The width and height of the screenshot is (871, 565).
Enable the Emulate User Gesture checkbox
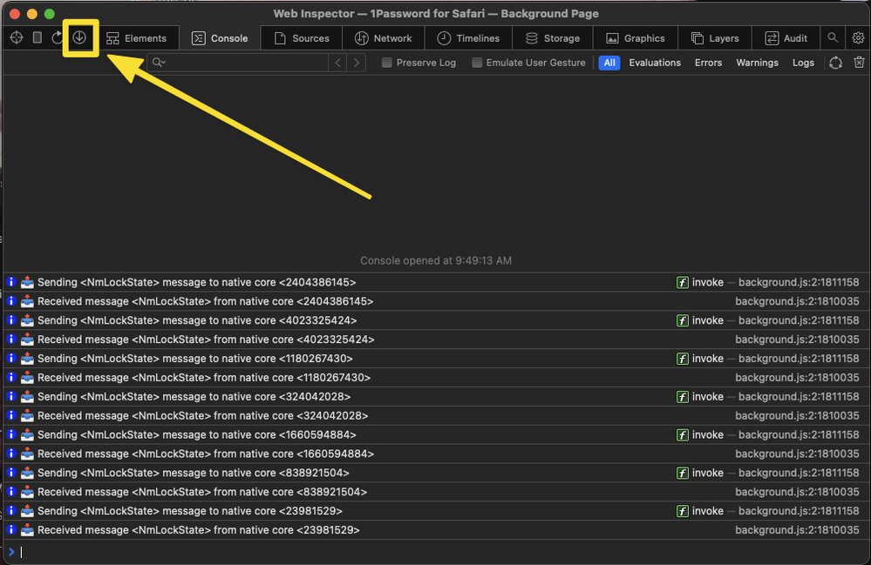[x=477, y=63]
